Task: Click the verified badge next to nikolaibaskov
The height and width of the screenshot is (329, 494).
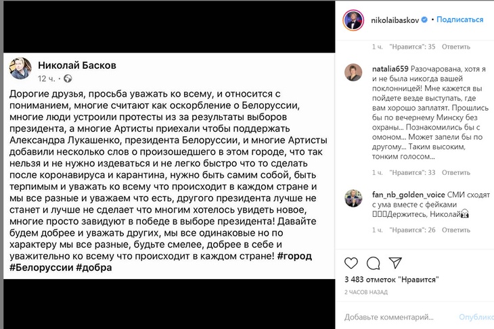Action: (x=425, y=20)
